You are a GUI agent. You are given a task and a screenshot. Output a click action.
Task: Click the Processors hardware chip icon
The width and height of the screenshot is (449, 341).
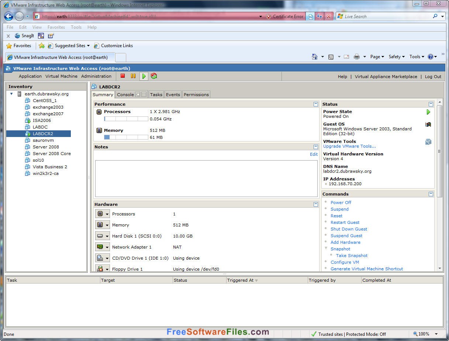[x=100, y=214]
